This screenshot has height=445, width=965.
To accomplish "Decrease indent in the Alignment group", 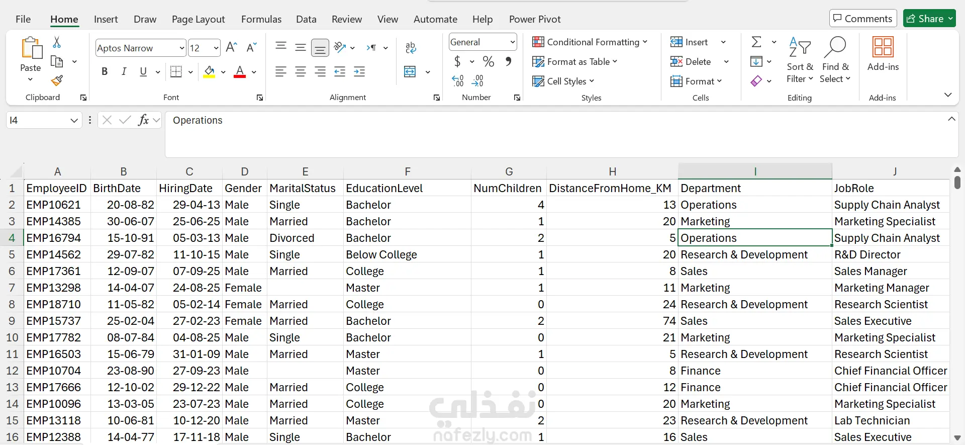I will click(340, 72).
